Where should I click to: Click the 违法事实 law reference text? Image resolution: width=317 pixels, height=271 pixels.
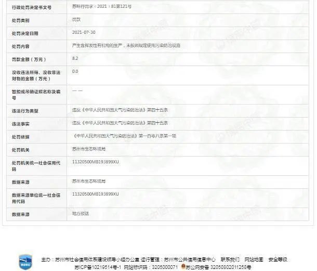click(121, 123)
